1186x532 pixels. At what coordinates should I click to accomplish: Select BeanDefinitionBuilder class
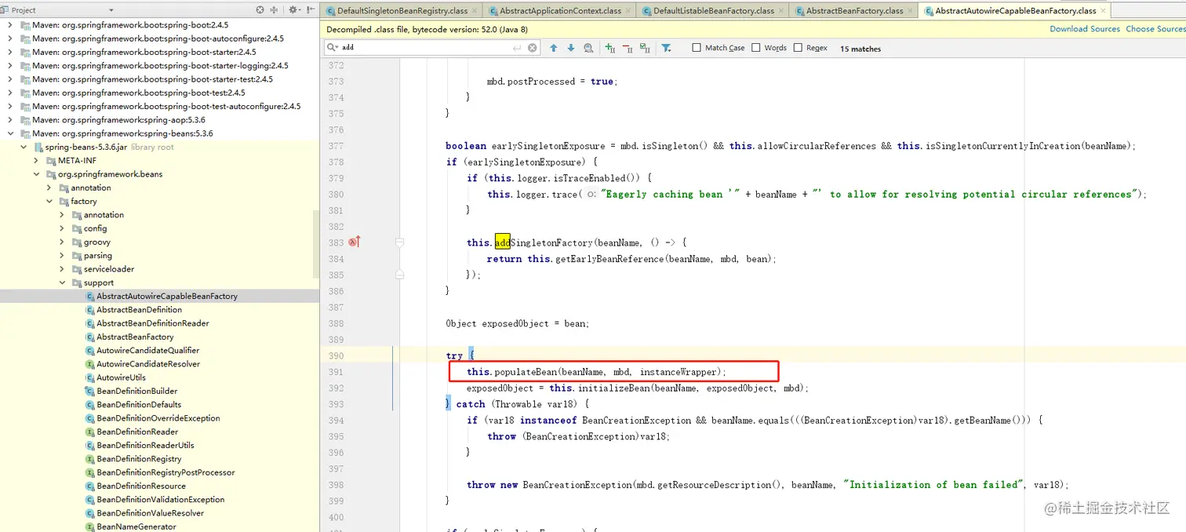(136, 391)
